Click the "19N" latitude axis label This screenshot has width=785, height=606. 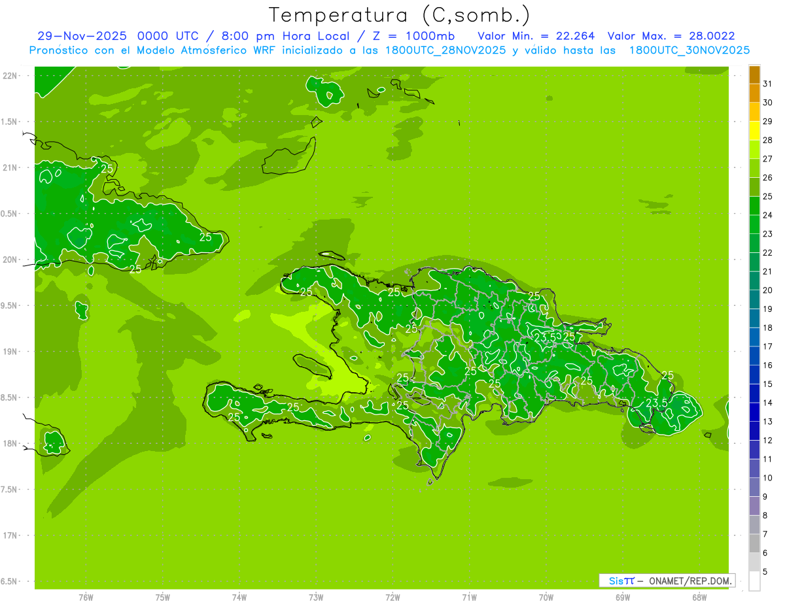10,352
